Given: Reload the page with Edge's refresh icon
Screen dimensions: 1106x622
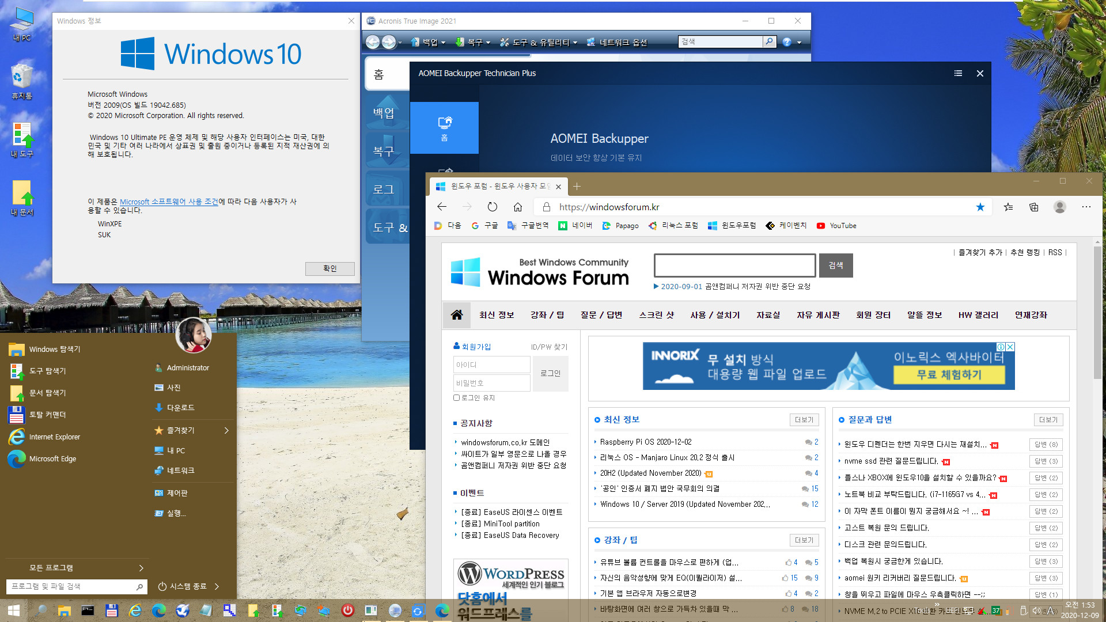Looking at the screenshot, I should [492, 207].
